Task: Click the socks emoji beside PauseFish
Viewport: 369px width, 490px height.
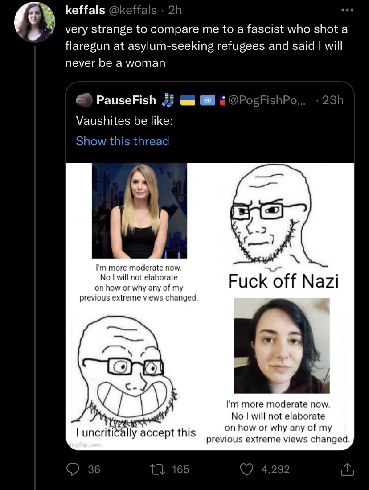Action: coord(168,100)
